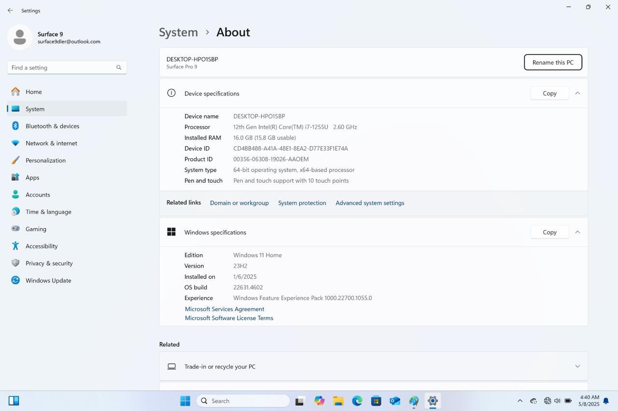Click the taskbar Search box
Image resolution: width=618 pixels, height=411 pixels.
pos(243,401)
